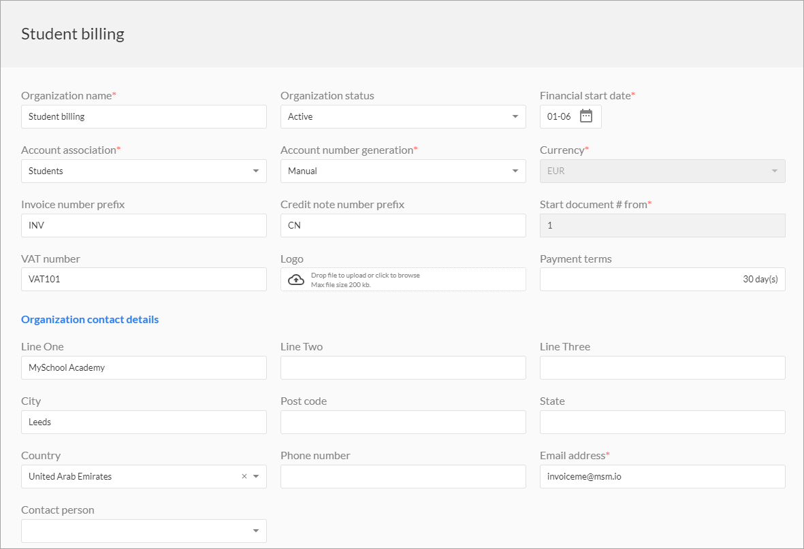Click the Line One address field

tap(144, 367)
